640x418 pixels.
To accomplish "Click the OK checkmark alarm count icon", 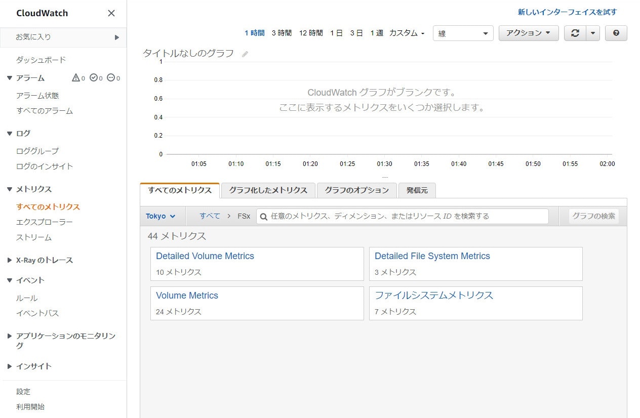I will pyautogui.click(x=93, y=78).
